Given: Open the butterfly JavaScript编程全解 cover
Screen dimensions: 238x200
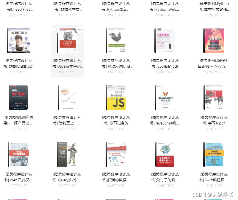Looking at the screenshot, I should pos(165,98).
